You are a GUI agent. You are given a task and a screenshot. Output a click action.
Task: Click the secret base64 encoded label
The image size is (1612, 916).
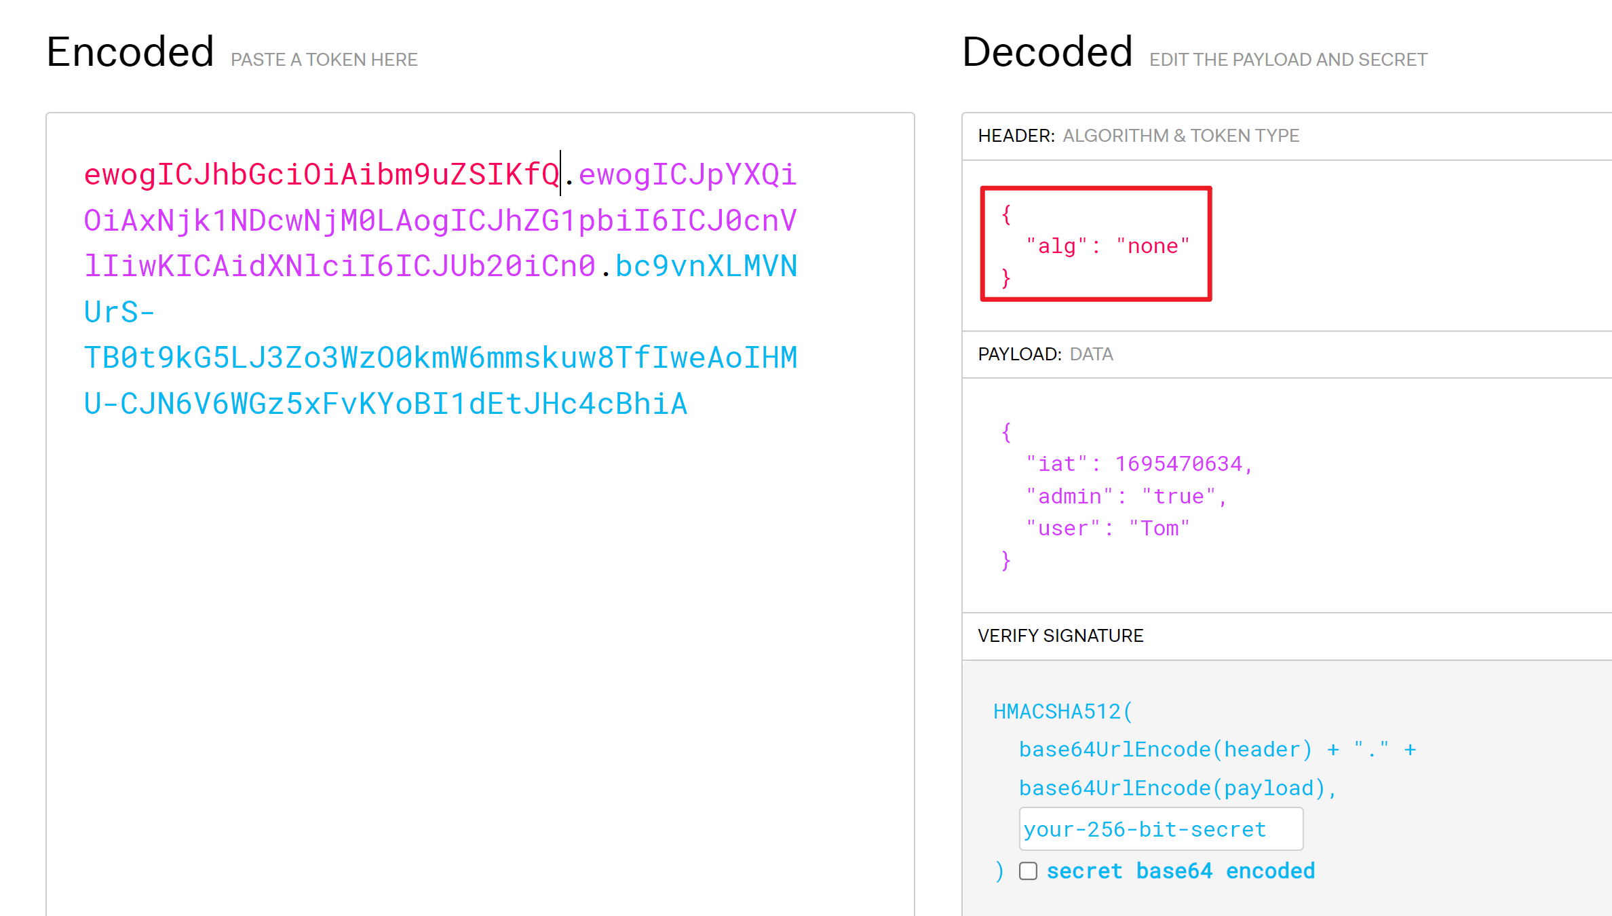click(1181, 871)
